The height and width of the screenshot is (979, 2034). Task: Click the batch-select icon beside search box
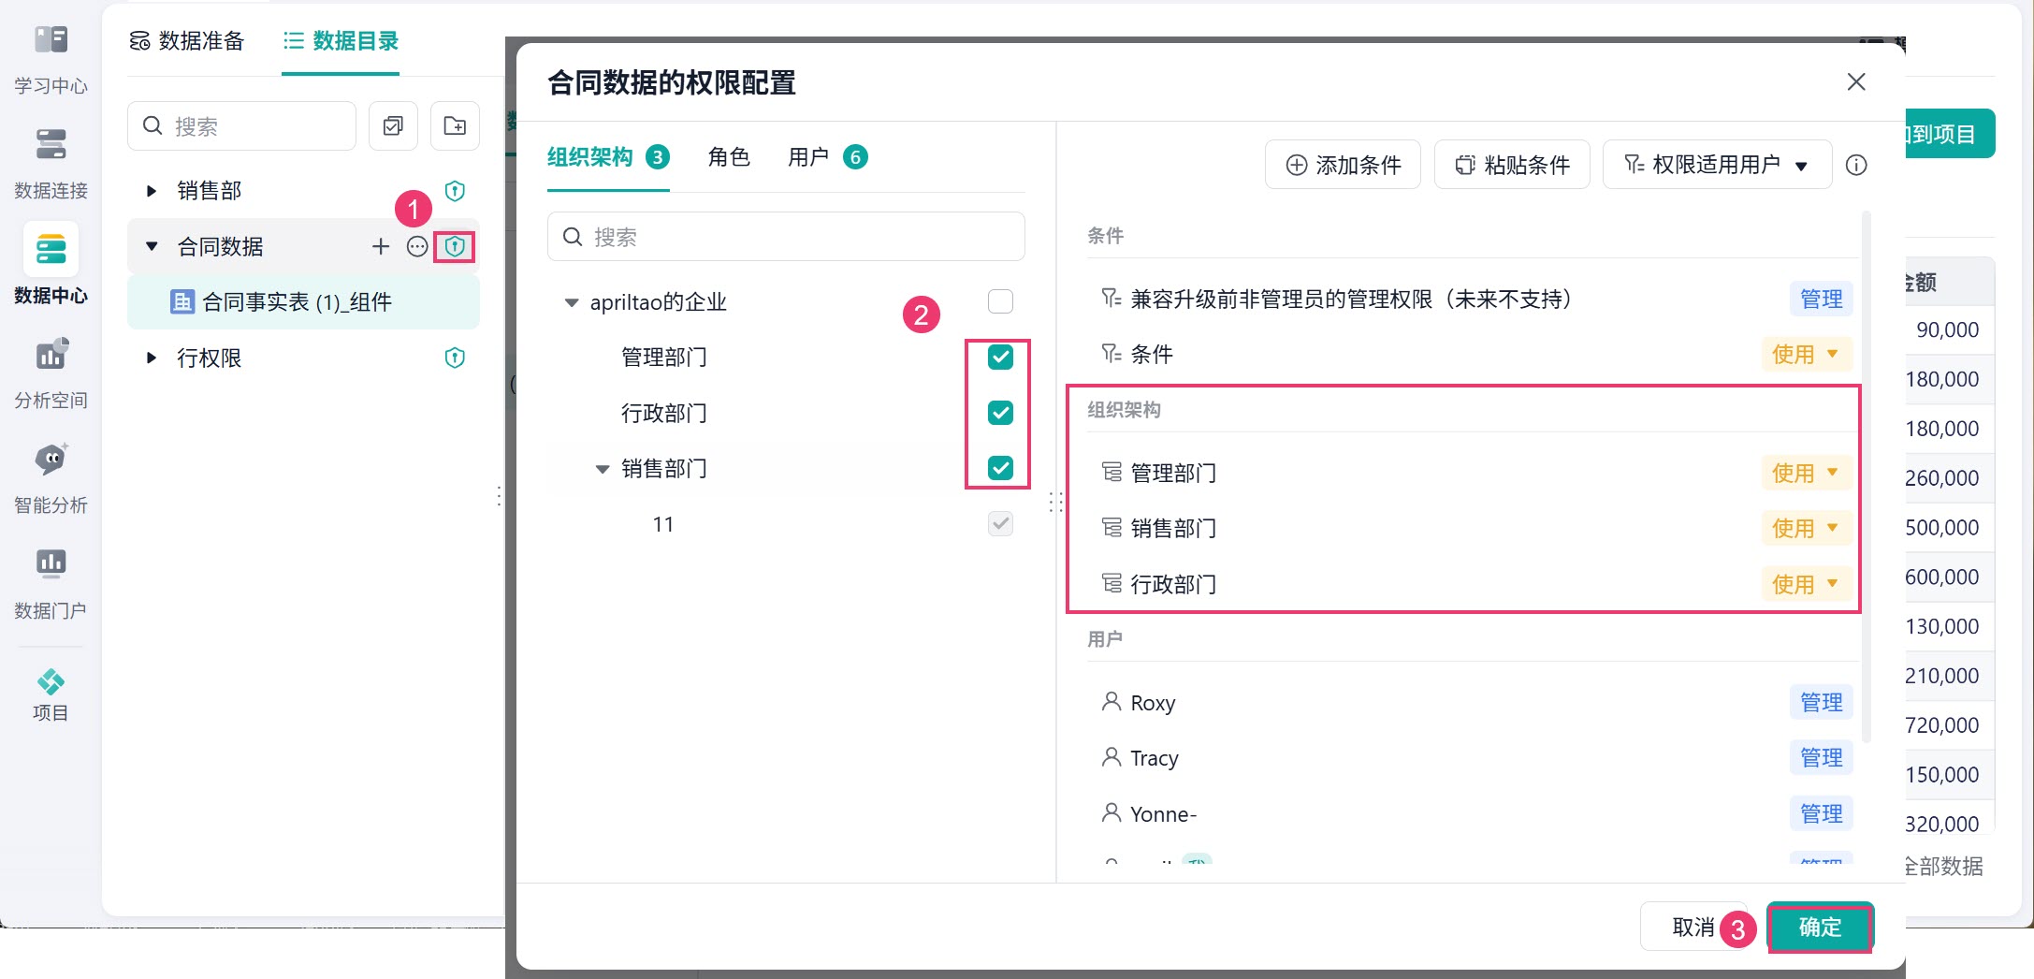393,125
